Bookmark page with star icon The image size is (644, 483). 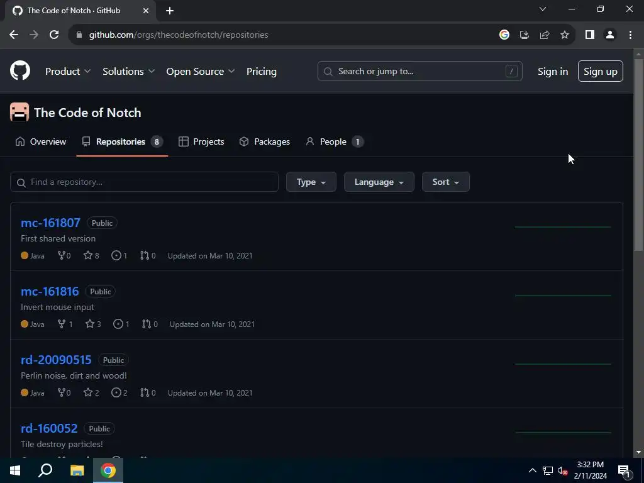click(565, 35)
